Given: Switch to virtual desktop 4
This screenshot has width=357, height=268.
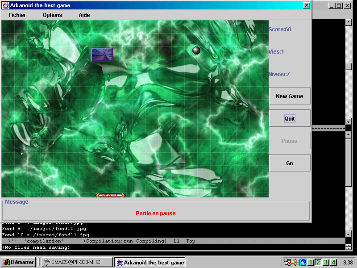Looking at the screenshot, I should 333,262.
